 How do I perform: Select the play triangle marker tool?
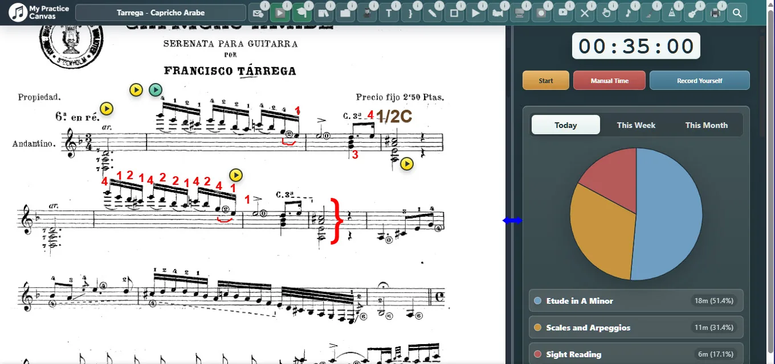[x=476, y=13]
